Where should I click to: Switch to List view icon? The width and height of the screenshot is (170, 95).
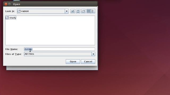point(88,11)
